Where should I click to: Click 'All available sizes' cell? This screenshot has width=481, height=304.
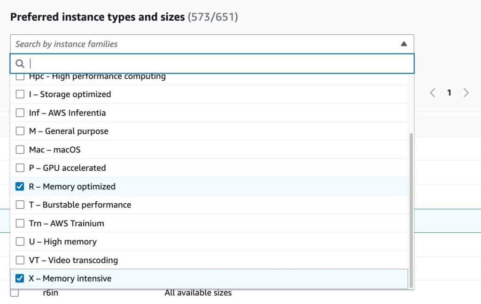(x=198, y=293)
